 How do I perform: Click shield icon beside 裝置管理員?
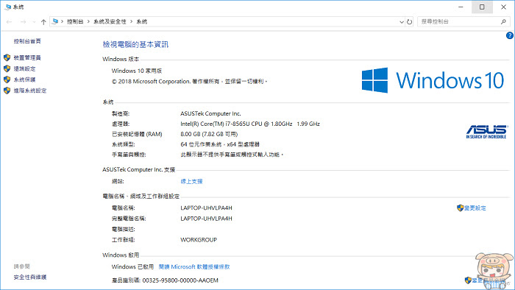[7, 58]
